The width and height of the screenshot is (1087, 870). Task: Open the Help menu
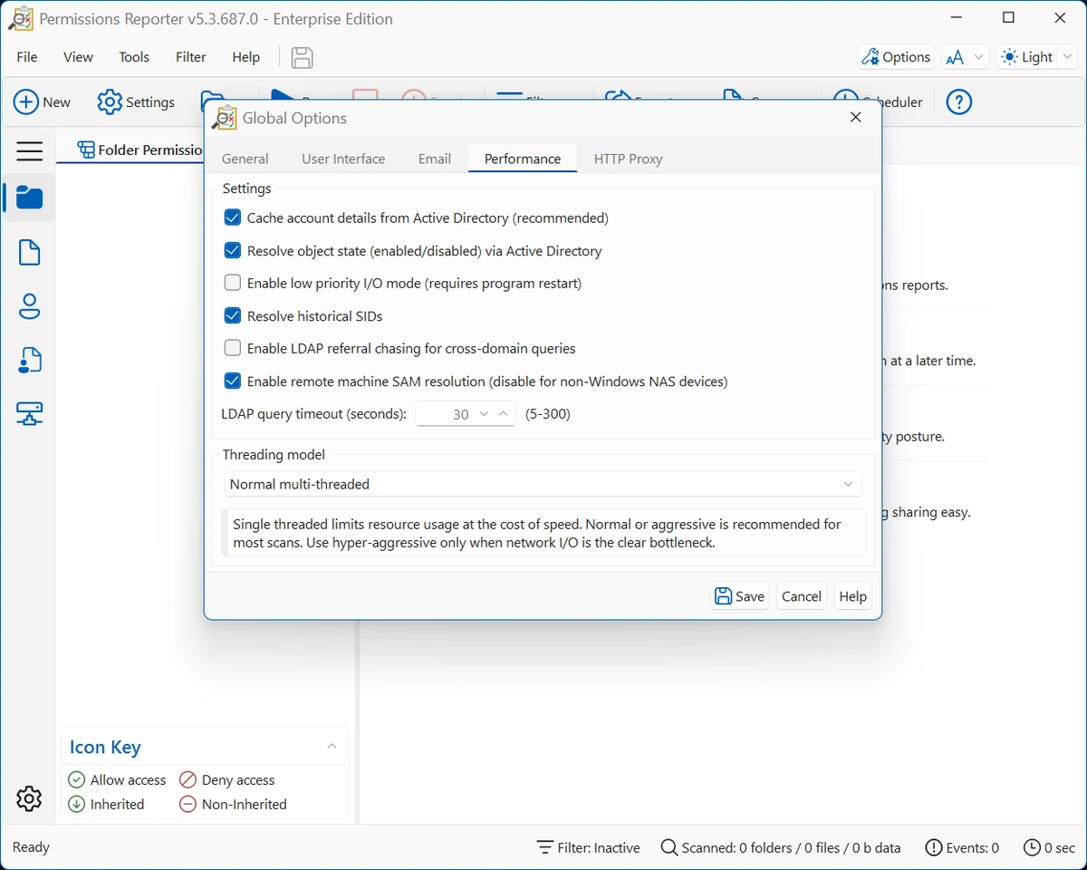[245, 57]
